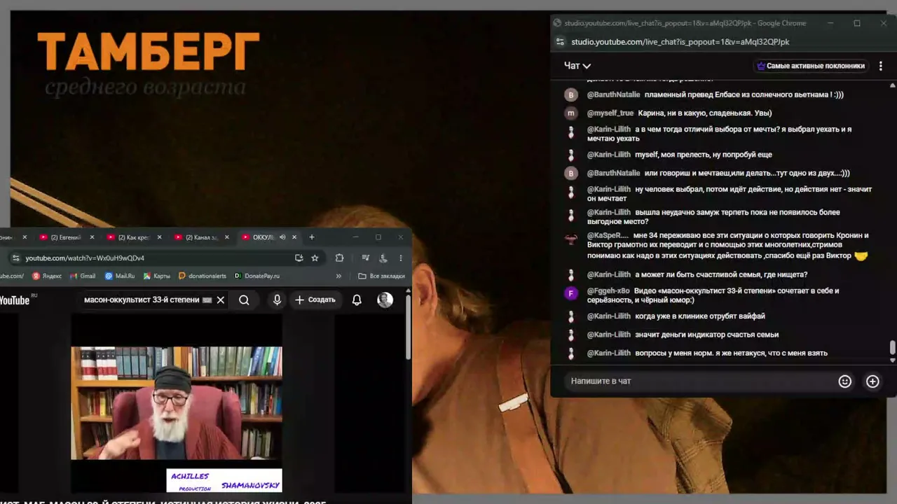Close the '(2) Канал' tab
Image resolution: width=897 pixels, height=504 pixels.
tap(226, 237)
